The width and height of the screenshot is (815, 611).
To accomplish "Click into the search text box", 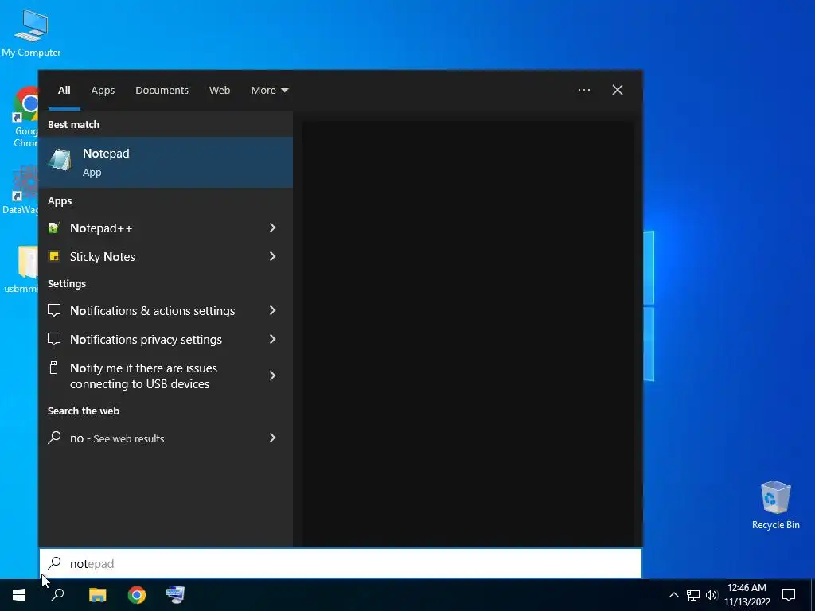I will point(341,563).
